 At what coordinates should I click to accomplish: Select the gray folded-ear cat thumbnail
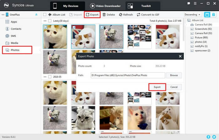click(x=83, y=118)
